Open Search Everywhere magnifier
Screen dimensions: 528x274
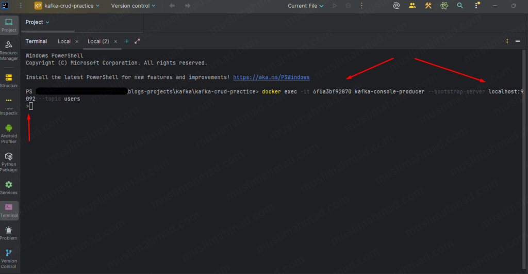(x=460, y=6)
